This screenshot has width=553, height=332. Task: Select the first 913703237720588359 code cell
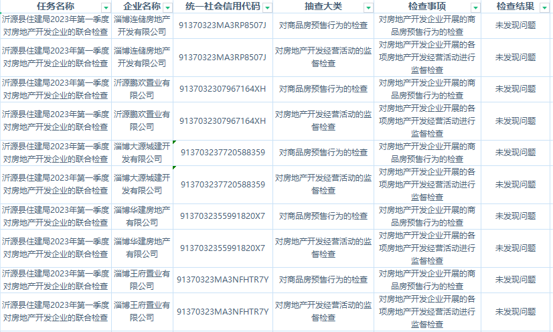[x=222, y=153]
